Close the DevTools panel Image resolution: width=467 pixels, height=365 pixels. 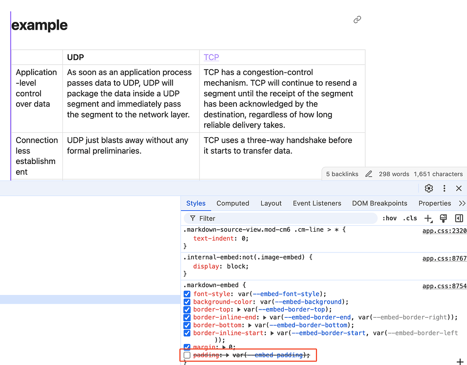pyautogui.click(x=459, y=188)
